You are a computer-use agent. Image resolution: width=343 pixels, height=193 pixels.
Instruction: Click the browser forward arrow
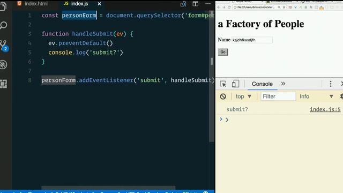coord(224,7)
